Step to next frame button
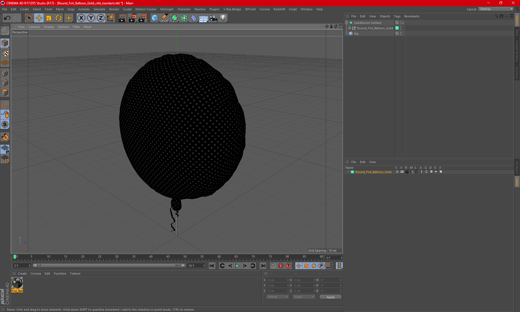This screenshot has width=520, height=312. pyautogui.click(x=245, y=266)
